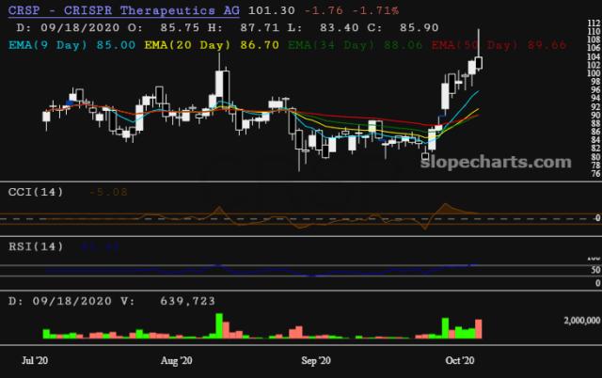Select the Sep '20 date marker
Viewport: 602px width, 378px height.
point(321,360)
